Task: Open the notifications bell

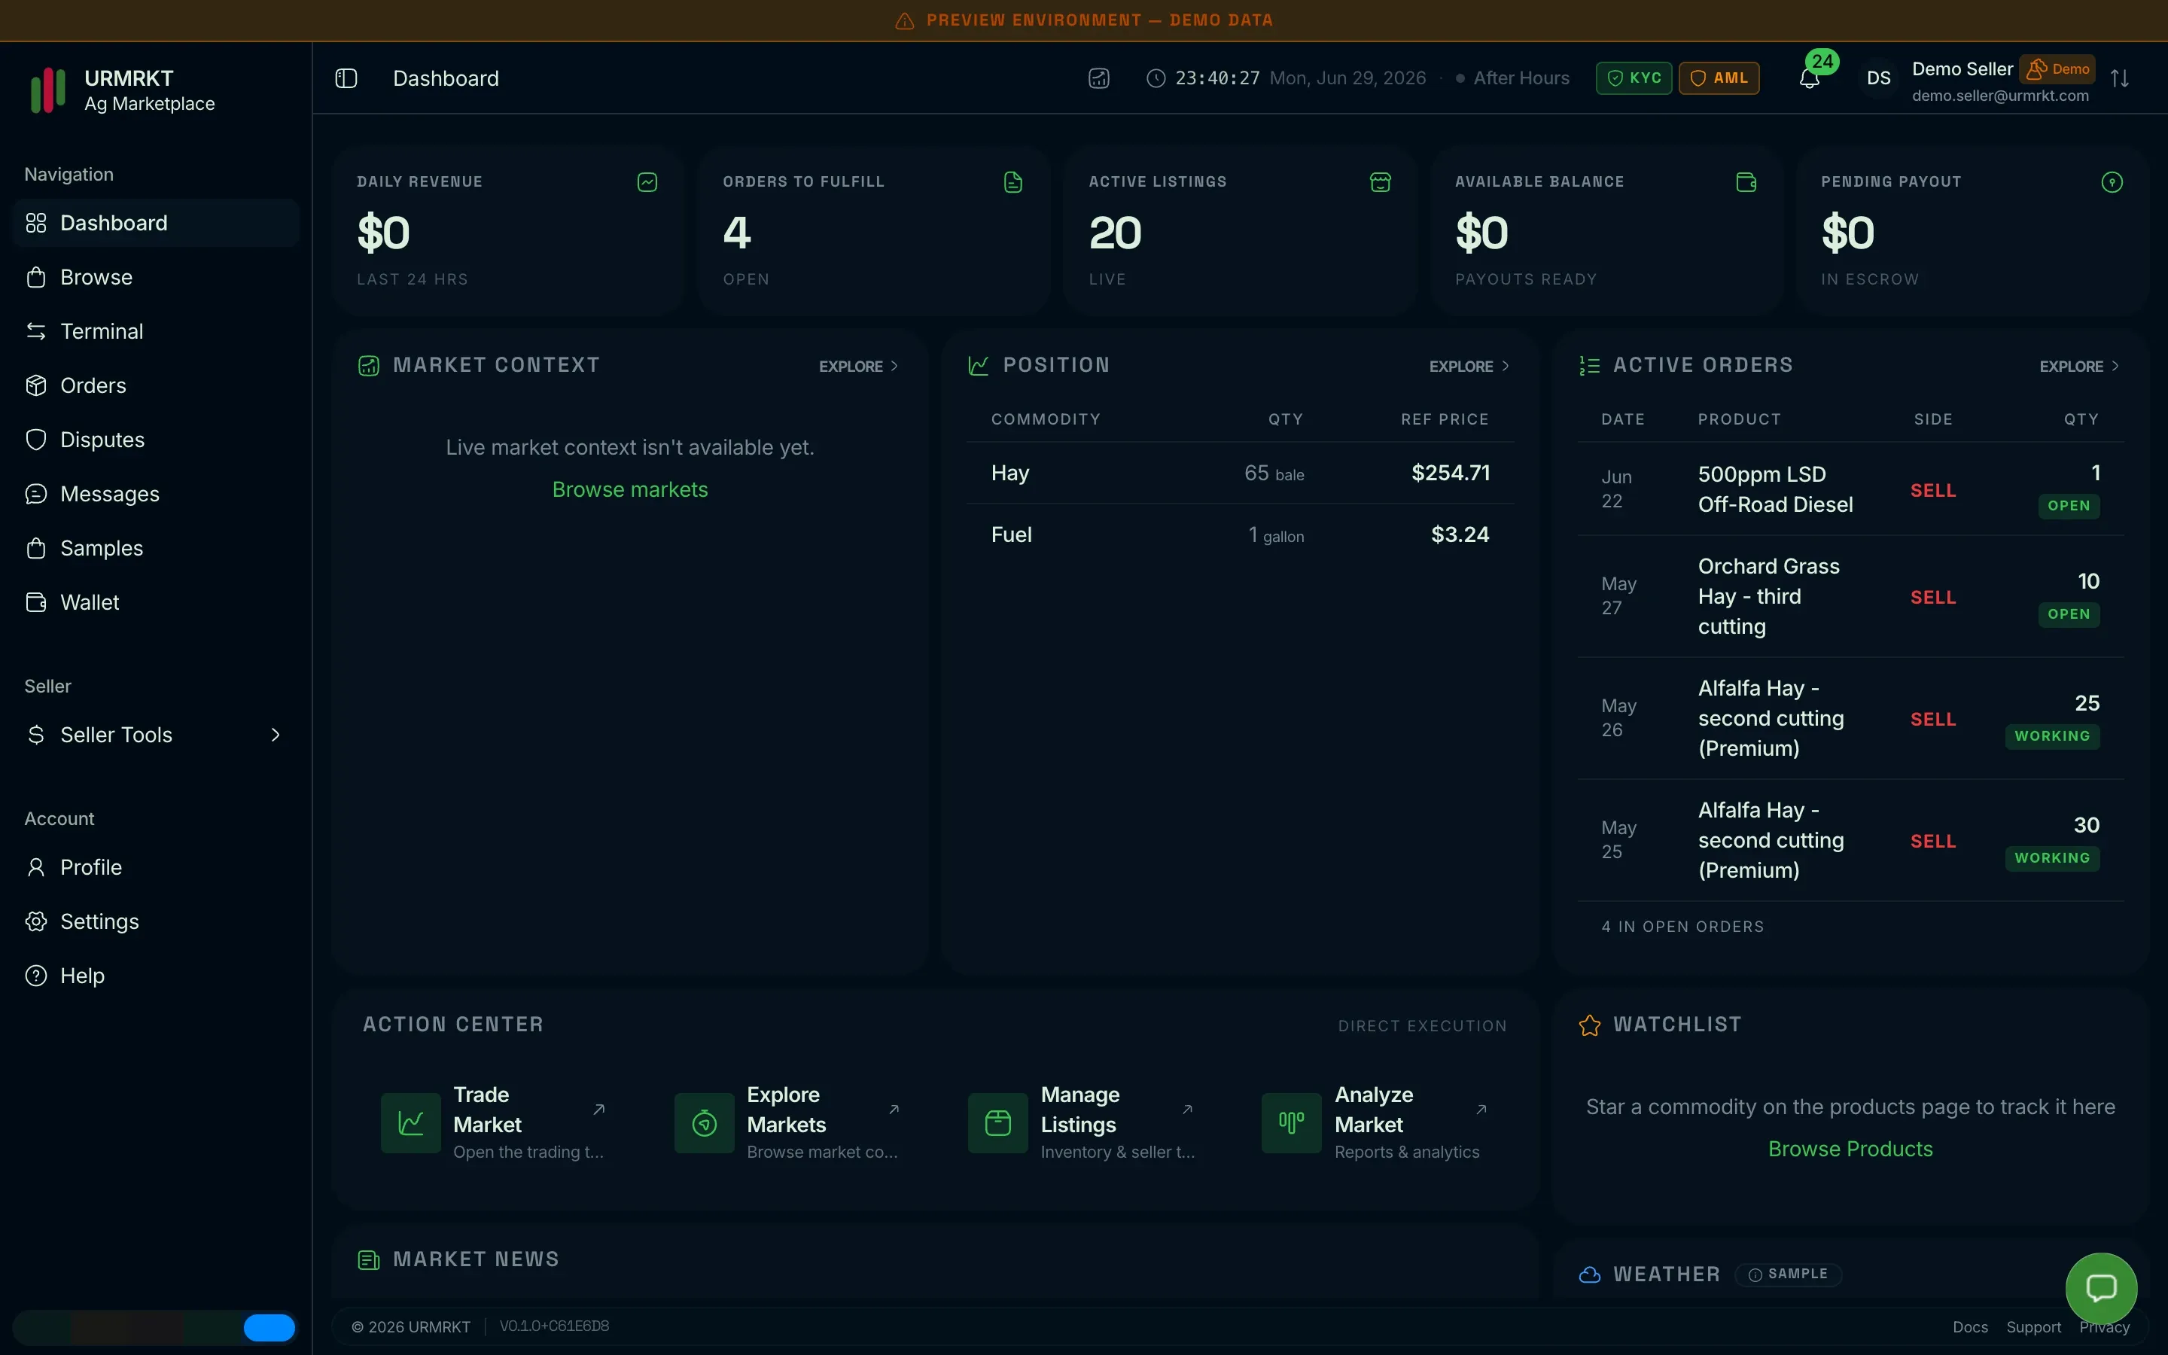Action: [1809, 79]
